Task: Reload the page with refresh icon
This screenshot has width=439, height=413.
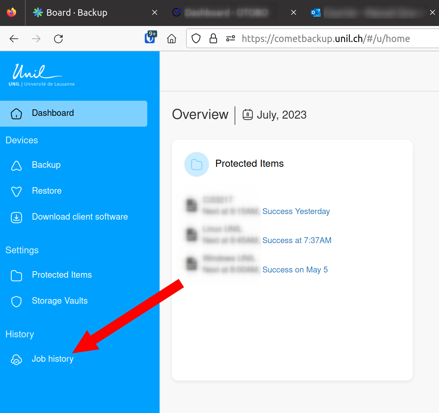Action: tap(58, 39)
